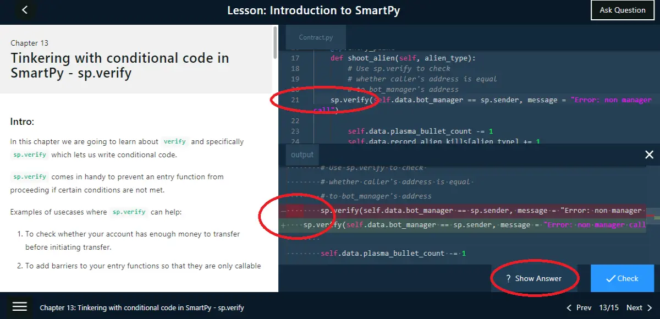Click the minus marker of diff line
The width and height of the screenshot is (660, 319).
pos(283,211)
